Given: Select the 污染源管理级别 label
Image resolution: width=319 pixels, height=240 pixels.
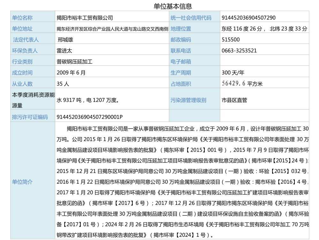Looking at the screenshot, I should click(189, 100).
